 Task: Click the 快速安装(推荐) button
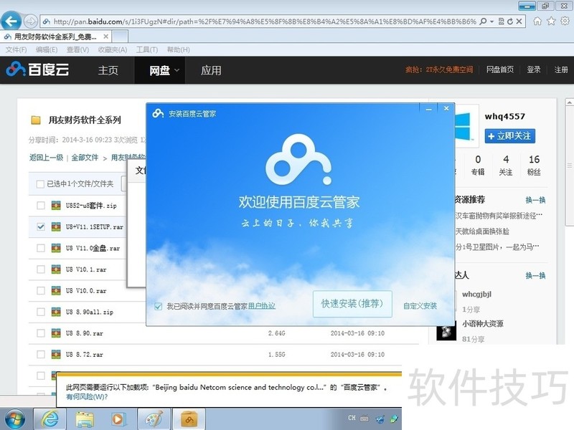(352, 304)
